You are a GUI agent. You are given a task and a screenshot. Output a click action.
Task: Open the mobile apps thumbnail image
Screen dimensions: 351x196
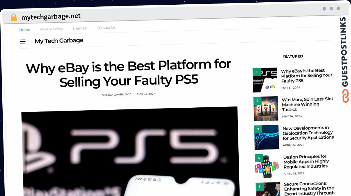pos(267,166)
